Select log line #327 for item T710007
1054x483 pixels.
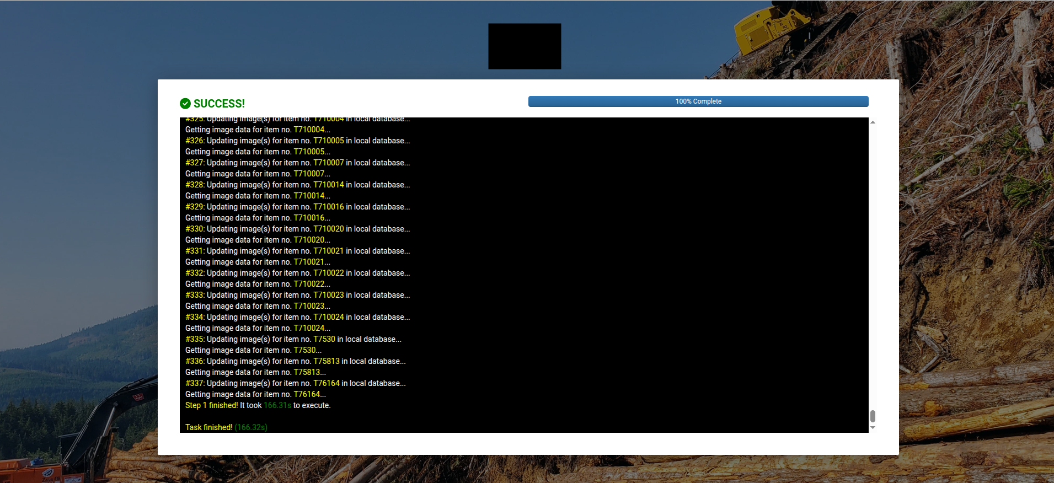tap(298, 163)
